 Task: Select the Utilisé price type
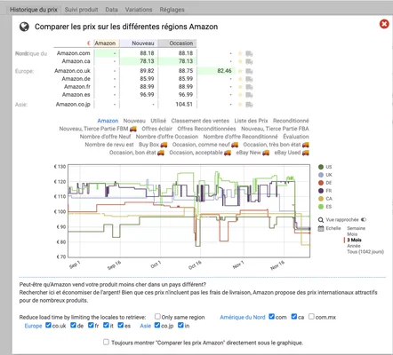(x=158, y=121)
